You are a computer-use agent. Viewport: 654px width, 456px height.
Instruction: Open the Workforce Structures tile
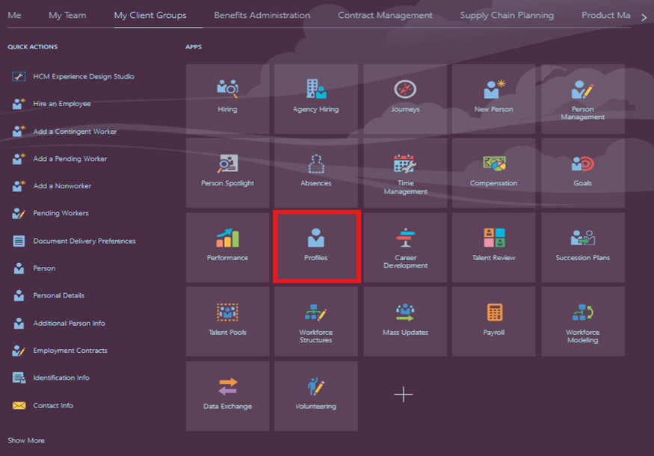coord(316,312)
